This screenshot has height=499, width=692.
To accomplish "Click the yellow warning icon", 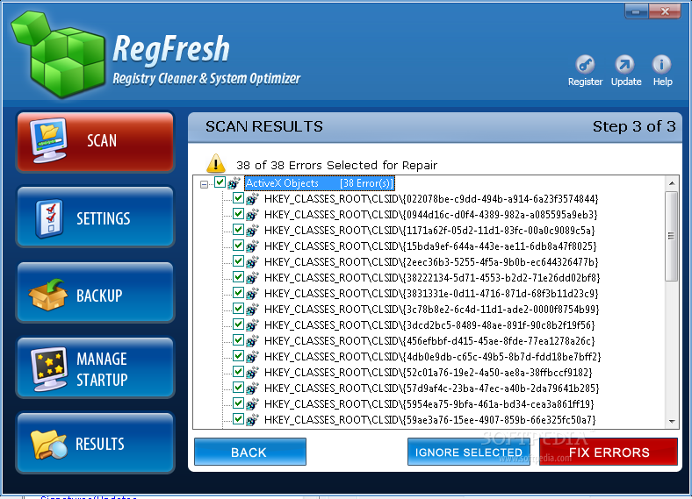I will pyautogui.click(x=216, y=163).
